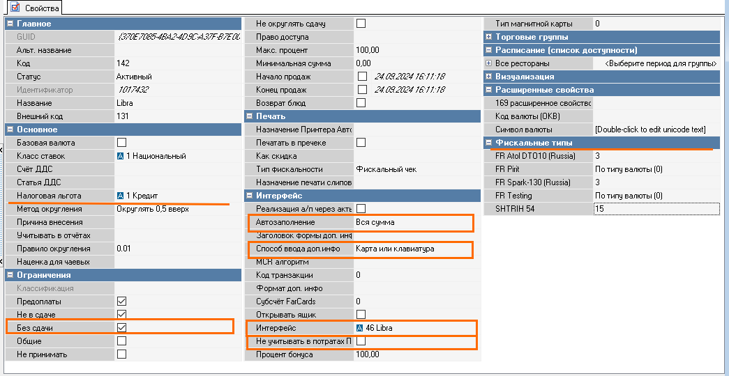The width and height of the screenshot is (729, 376).
Task: Click the Автозаполнение value Вся сумма
Action: 412,222
